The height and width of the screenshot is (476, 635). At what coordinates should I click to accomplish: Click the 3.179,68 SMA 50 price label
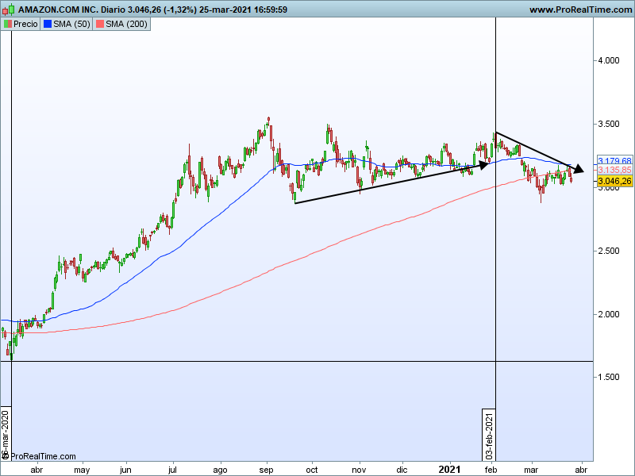pyautogui.click(x=614, y=161)
